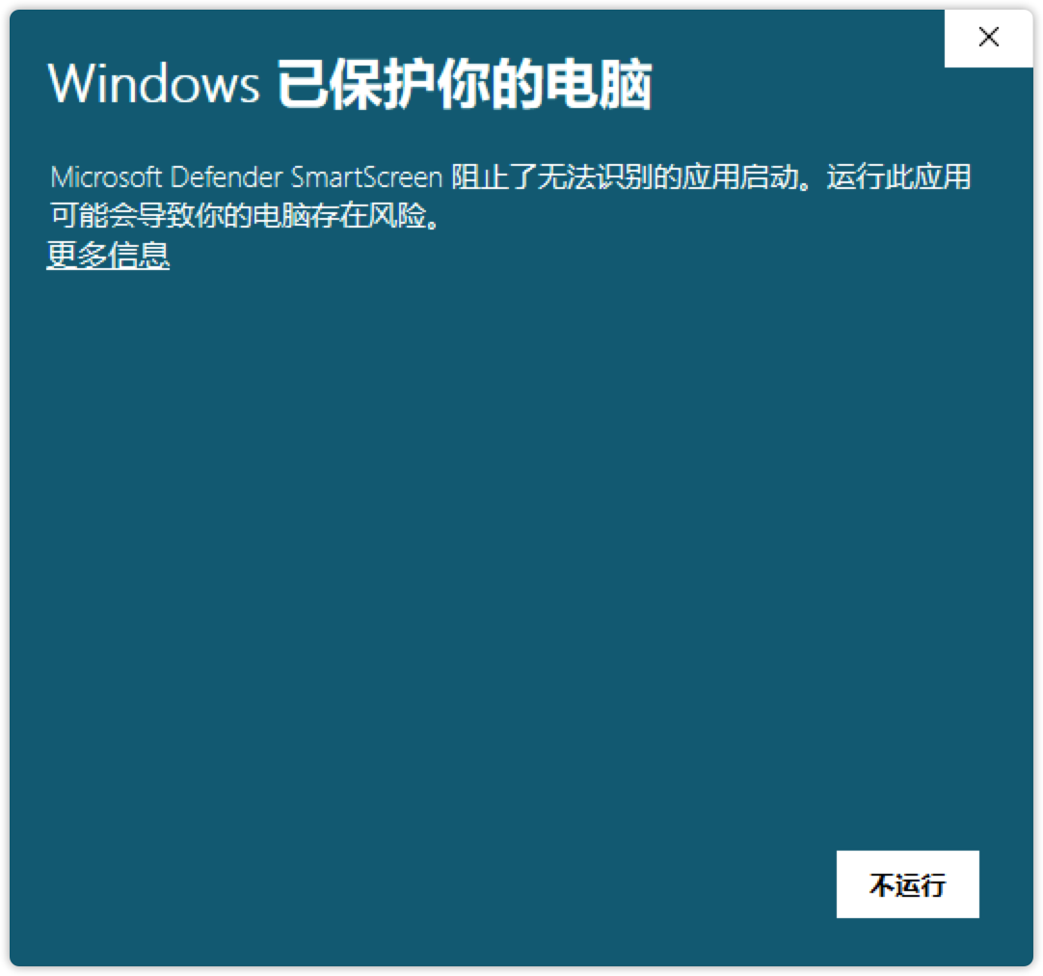Click the word "Windows" in the heading

coord(153,85)
